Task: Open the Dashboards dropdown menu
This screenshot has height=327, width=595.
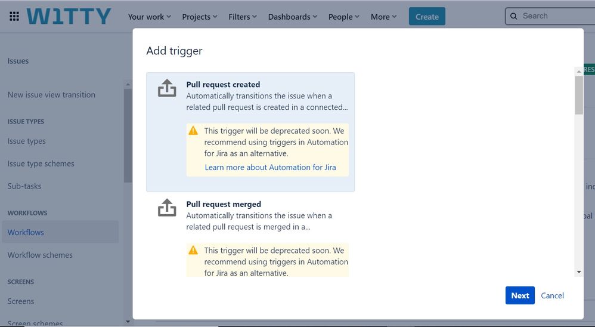Action: pyautogui.click(x=293, y=17)
